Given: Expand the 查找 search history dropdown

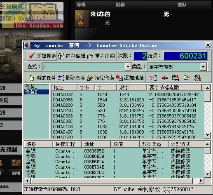Looking at the screenshot, I should [128, 67].
